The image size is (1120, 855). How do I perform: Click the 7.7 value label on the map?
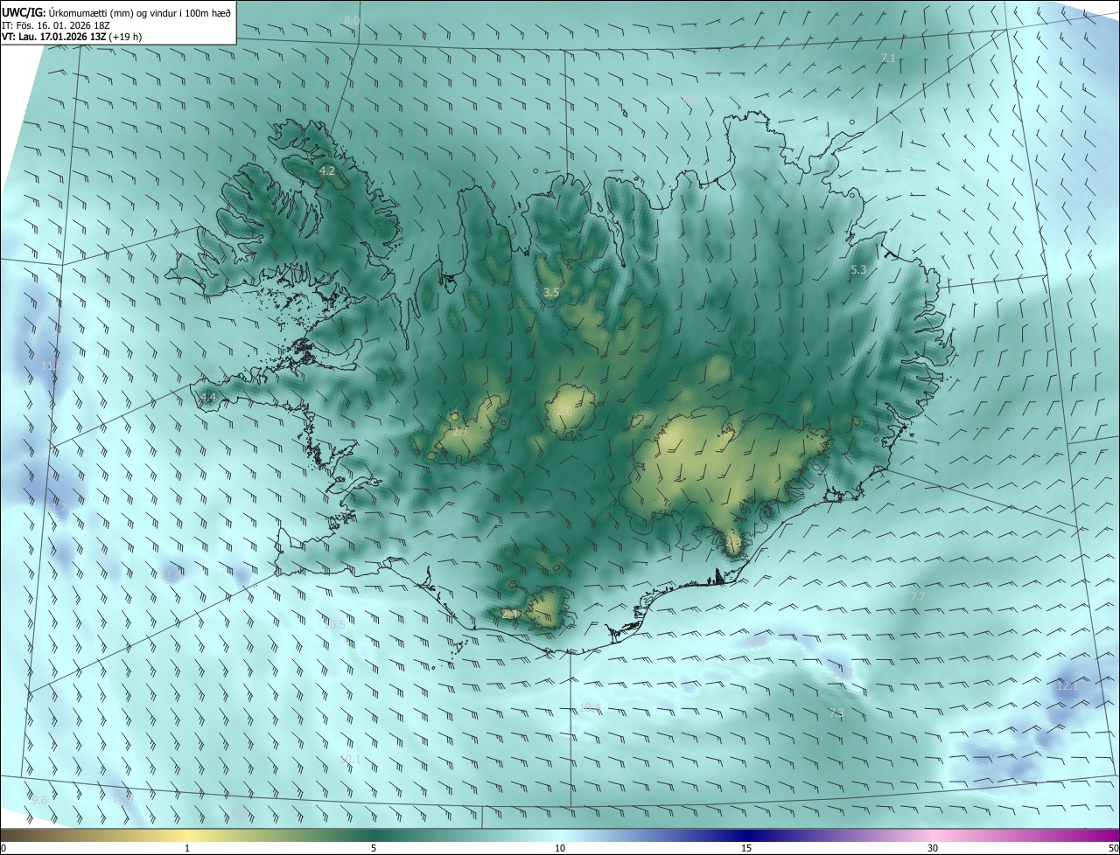[918, 595]
